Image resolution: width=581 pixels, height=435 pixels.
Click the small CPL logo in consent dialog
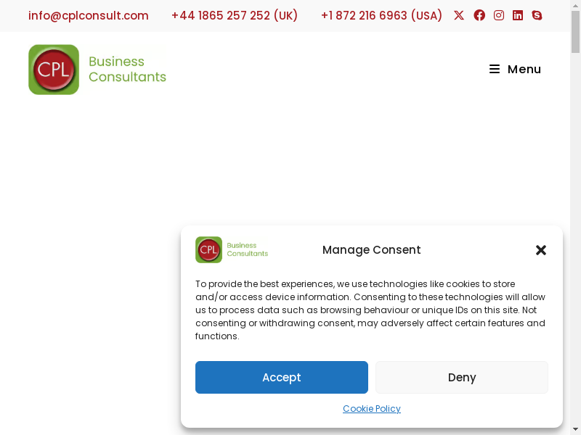pyautogui.click(x=209, y=250)
